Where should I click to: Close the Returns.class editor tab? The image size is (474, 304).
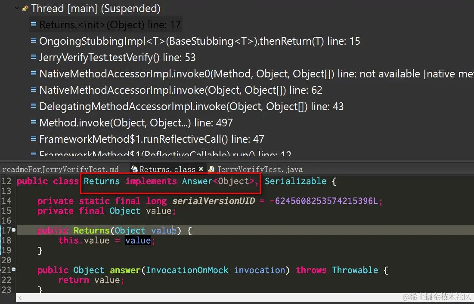pyautogui.click(x=201, y=169)
